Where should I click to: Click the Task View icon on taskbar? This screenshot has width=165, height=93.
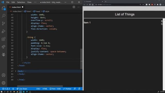coord(11,92)
